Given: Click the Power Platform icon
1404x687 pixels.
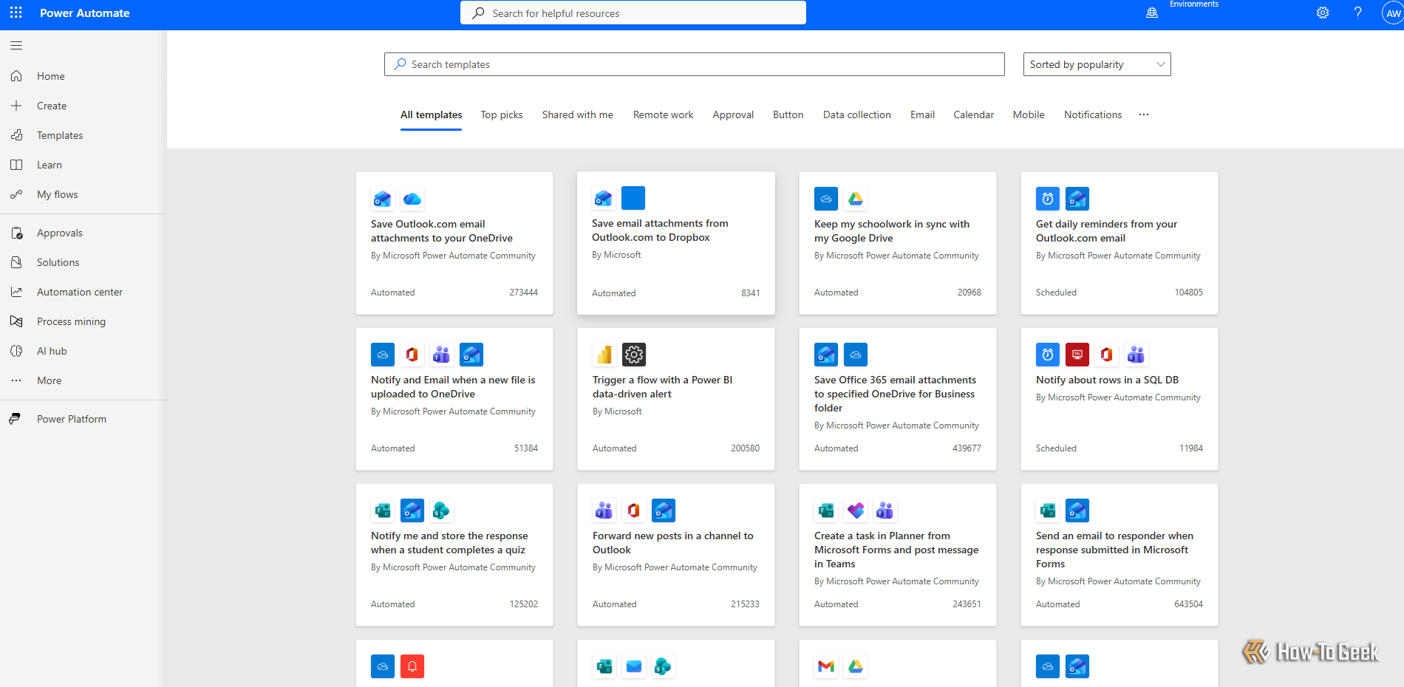Looking at the screenshot, I should [x=15, y=419].
